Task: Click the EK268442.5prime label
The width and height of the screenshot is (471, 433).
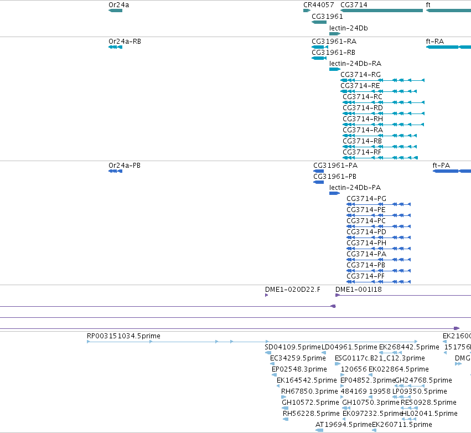Action: point(409,347)
